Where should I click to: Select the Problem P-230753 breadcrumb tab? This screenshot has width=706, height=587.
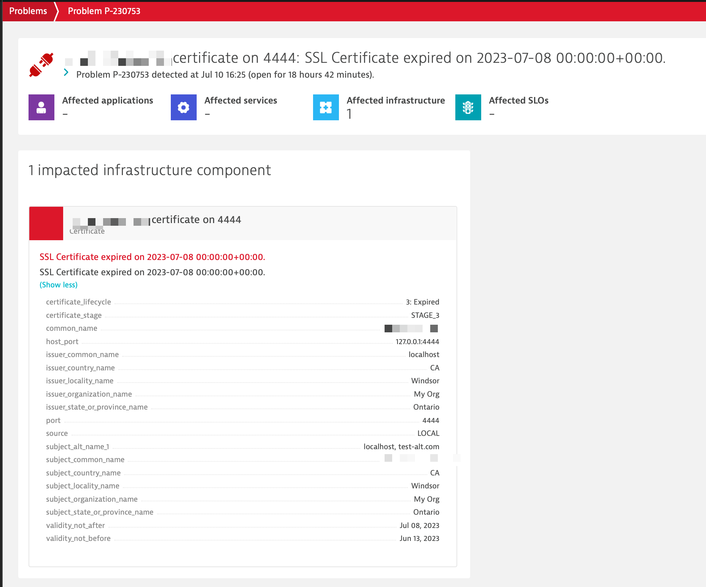104,11
